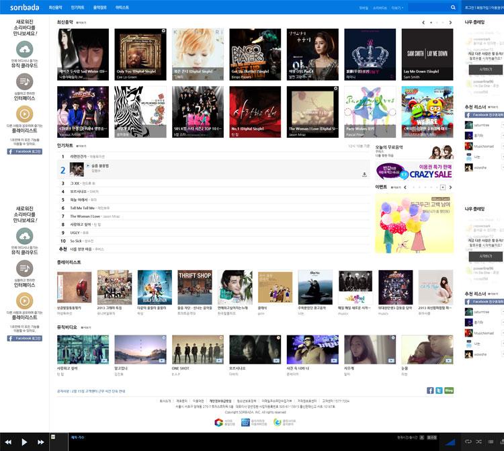Open the 개인정보취급방침 footer link
Screen dimensions: 504x451
pos(220,401)
